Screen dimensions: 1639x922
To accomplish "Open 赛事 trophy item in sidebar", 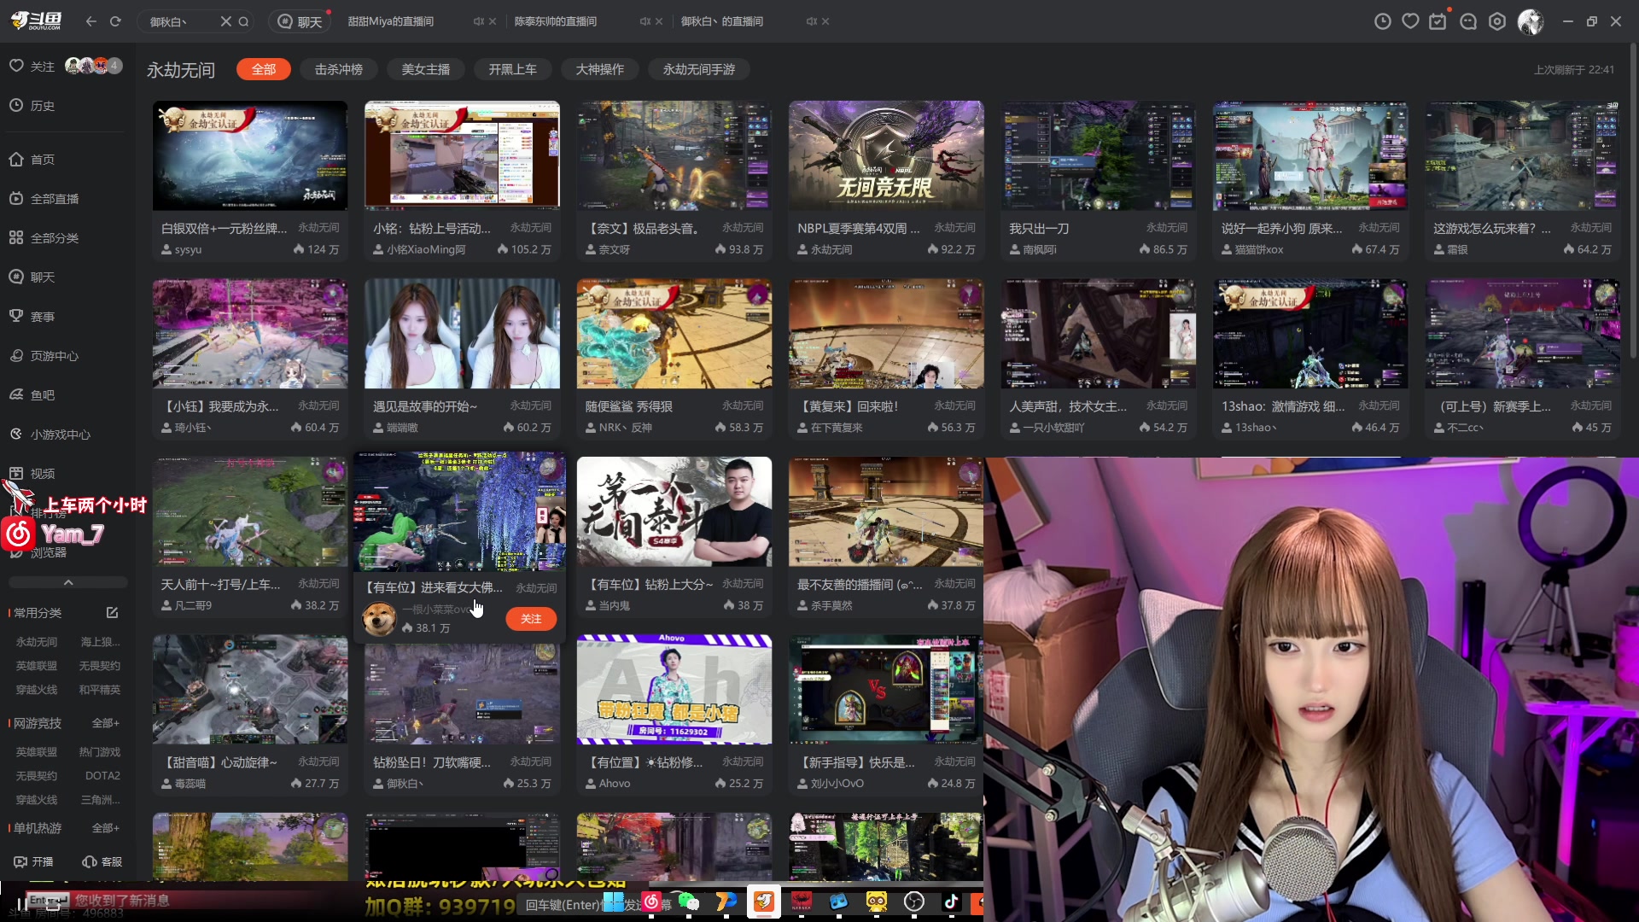I will (32, 316).
